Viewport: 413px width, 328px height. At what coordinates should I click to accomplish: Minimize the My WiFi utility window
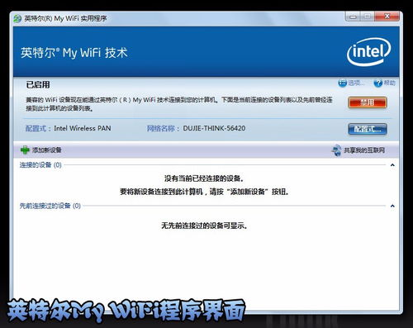pos(353,17)
